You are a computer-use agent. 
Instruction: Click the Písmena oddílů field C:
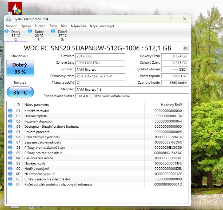pyautogui.click(x=100, y=83)
